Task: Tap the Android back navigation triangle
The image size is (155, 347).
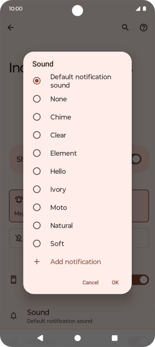Action: tap(40, 338)
